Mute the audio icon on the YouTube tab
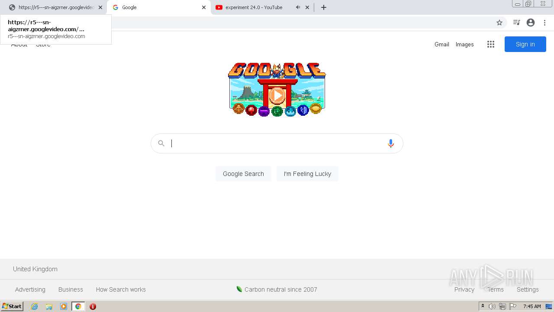This screenshot has height=312, width=554. click(298, 7)
